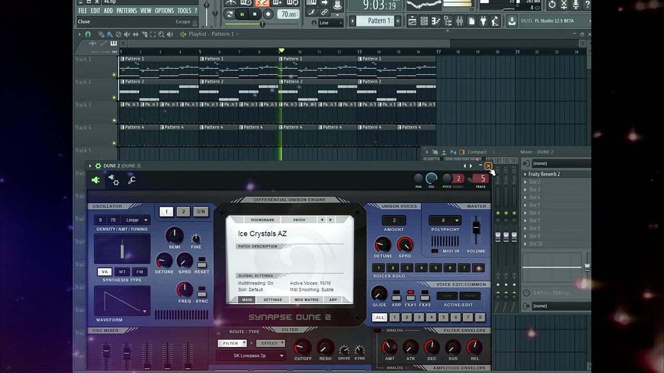Pause playback with the pause button
664x373 pixels.
242,15
